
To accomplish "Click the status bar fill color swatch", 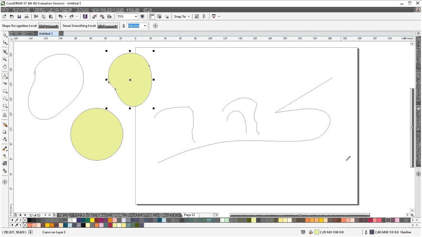I will coord(317,232).
